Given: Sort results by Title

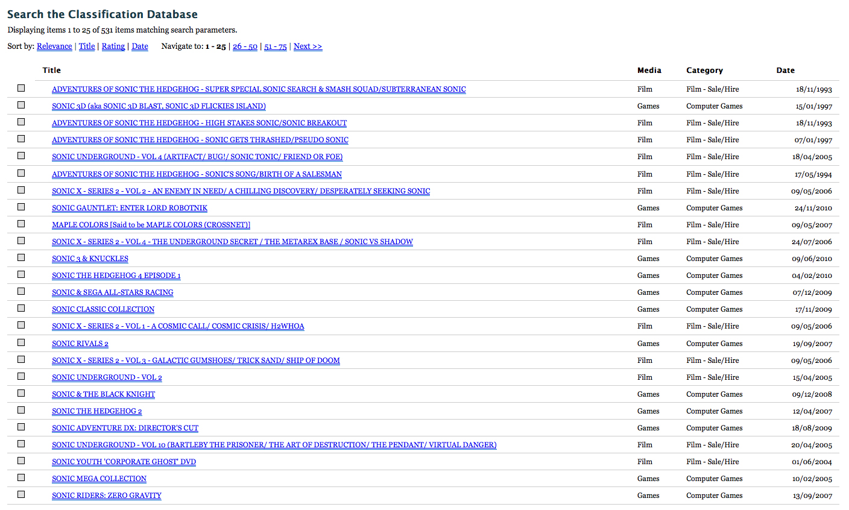Looking at the screenshot, I should [x=87, y=46].
